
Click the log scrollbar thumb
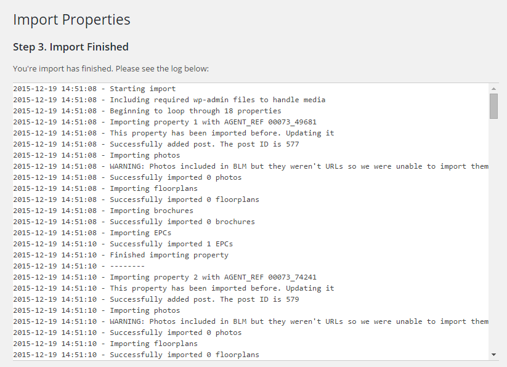click(x=493, y=107)
